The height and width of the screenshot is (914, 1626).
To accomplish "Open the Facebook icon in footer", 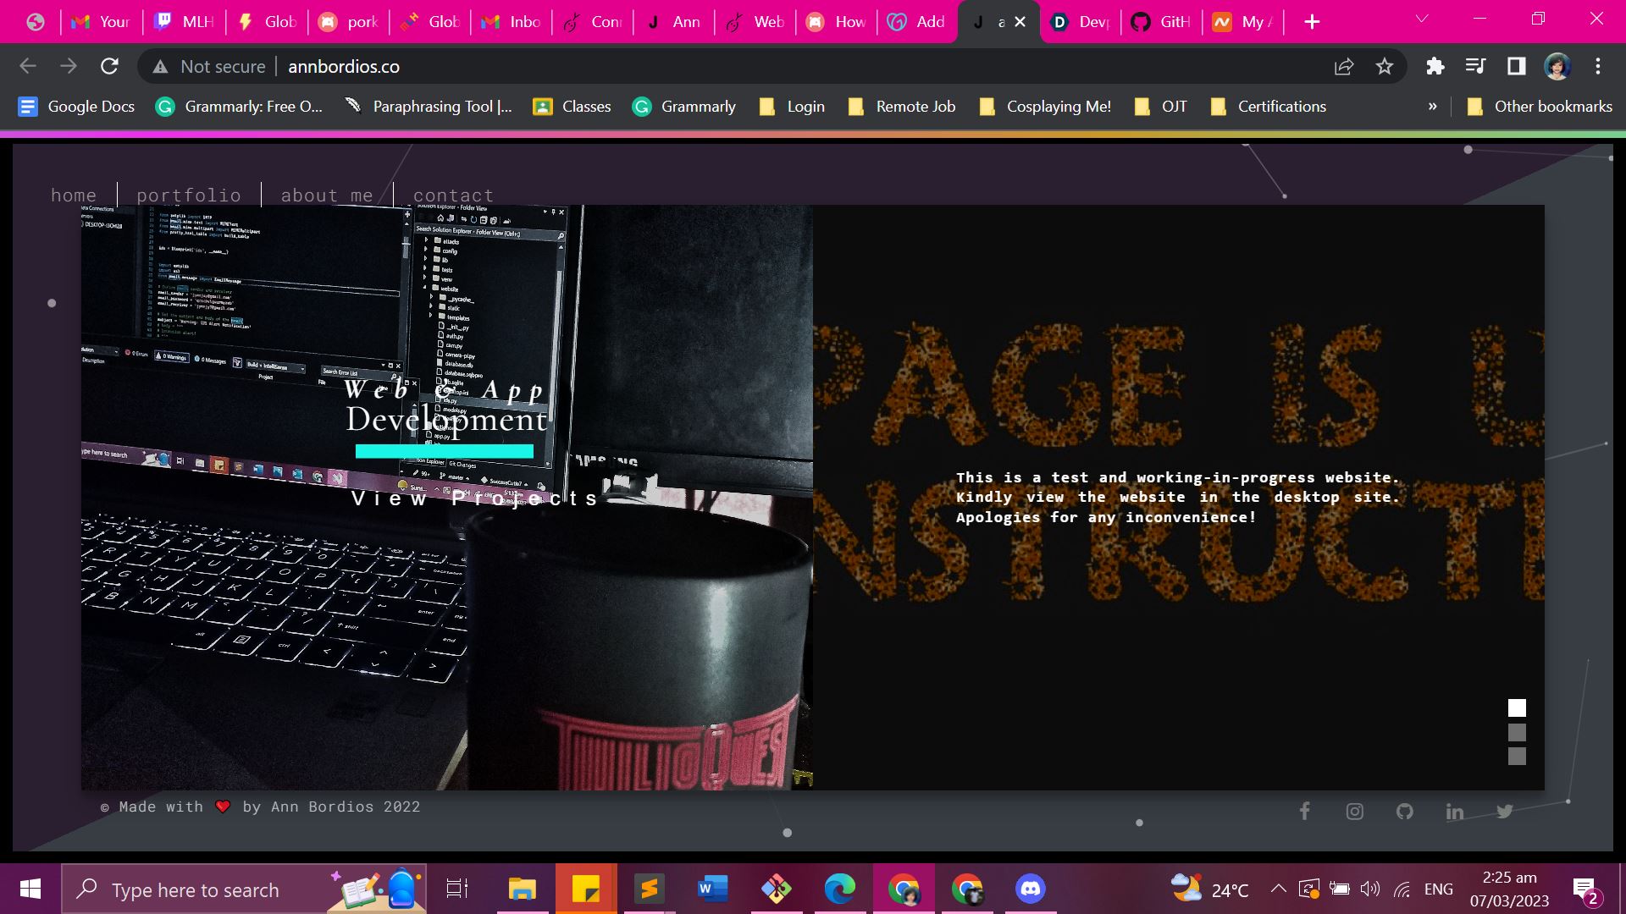I will pyautogui.click(x=1304, y=812).
